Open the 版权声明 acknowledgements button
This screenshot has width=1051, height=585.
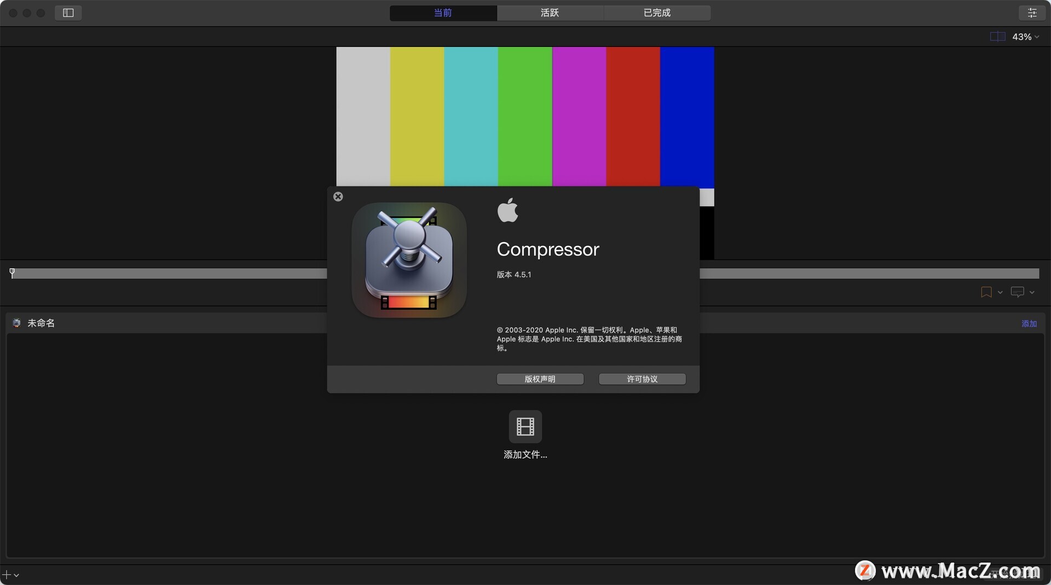(x=540, y=379)
